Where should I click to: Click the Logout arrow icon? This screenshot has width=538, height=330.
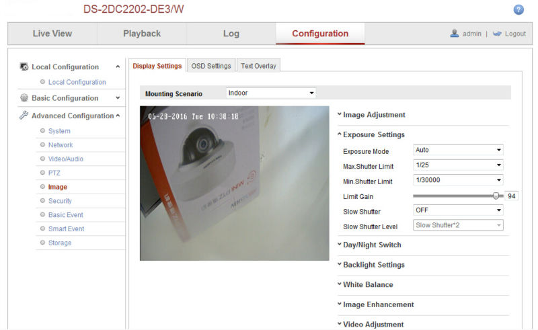[x=498, y=34]
